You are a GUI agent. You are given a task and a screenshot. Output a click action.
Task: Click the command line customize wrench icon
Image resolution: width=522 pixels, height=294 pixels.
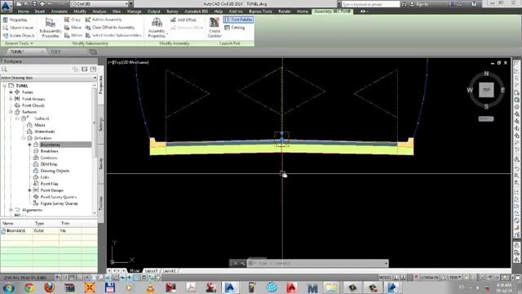click(243, 263)
